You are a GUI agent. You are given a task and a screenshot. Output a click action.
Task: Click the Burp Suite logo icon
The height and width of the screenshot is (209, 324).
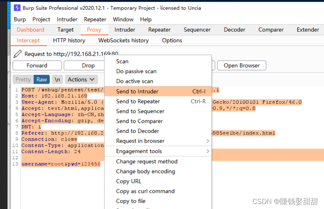pyautogui.click(x=17, y=8)
